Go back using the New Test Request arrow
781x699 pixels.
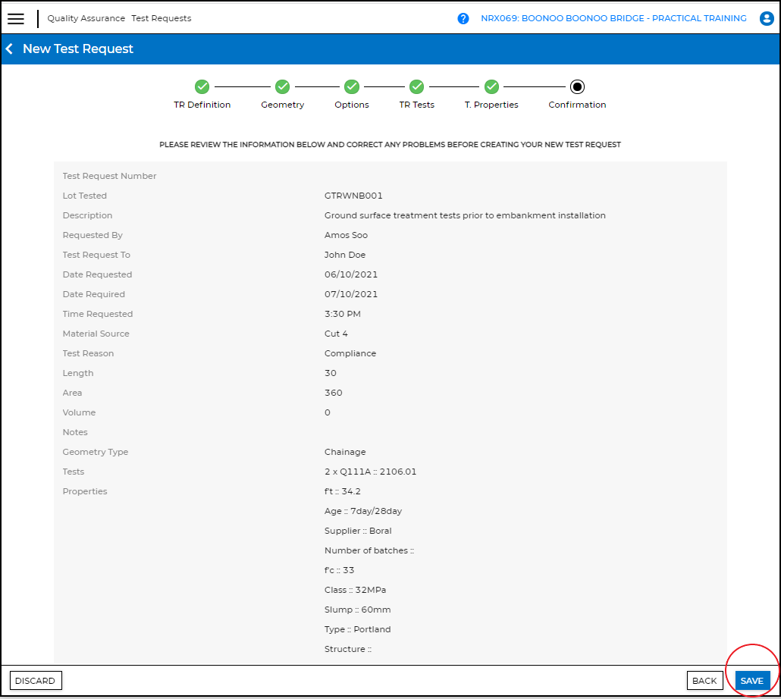pos(10,49)
